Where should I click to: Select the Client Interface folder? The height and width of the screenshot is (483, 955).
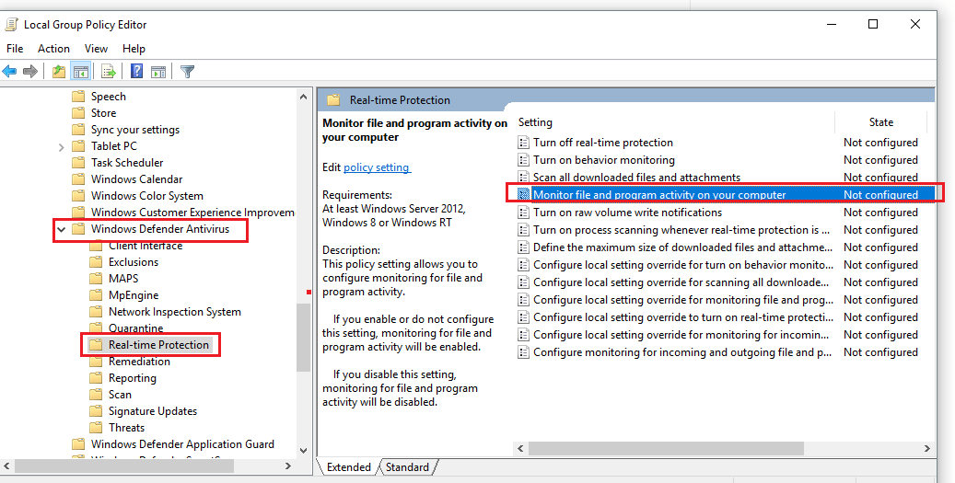[146, 246]
